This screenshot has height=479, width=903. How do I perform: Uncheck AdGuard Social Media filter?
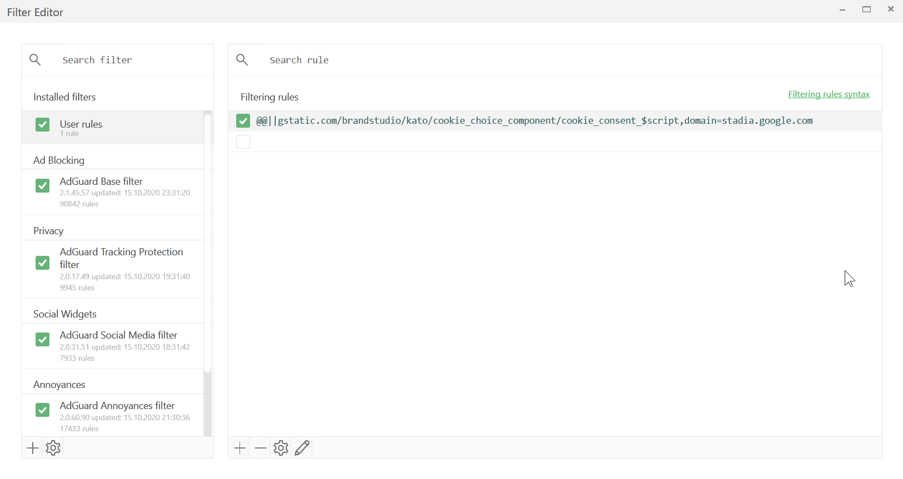point(43,340)
